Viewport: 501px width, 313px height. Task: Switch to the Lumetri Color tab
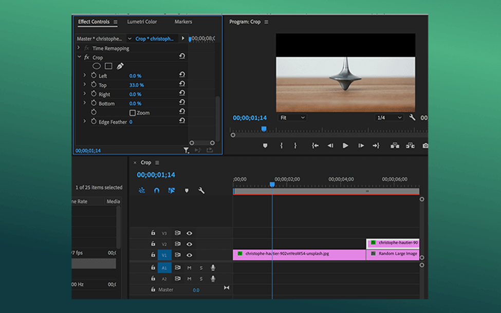click(142, 22)
